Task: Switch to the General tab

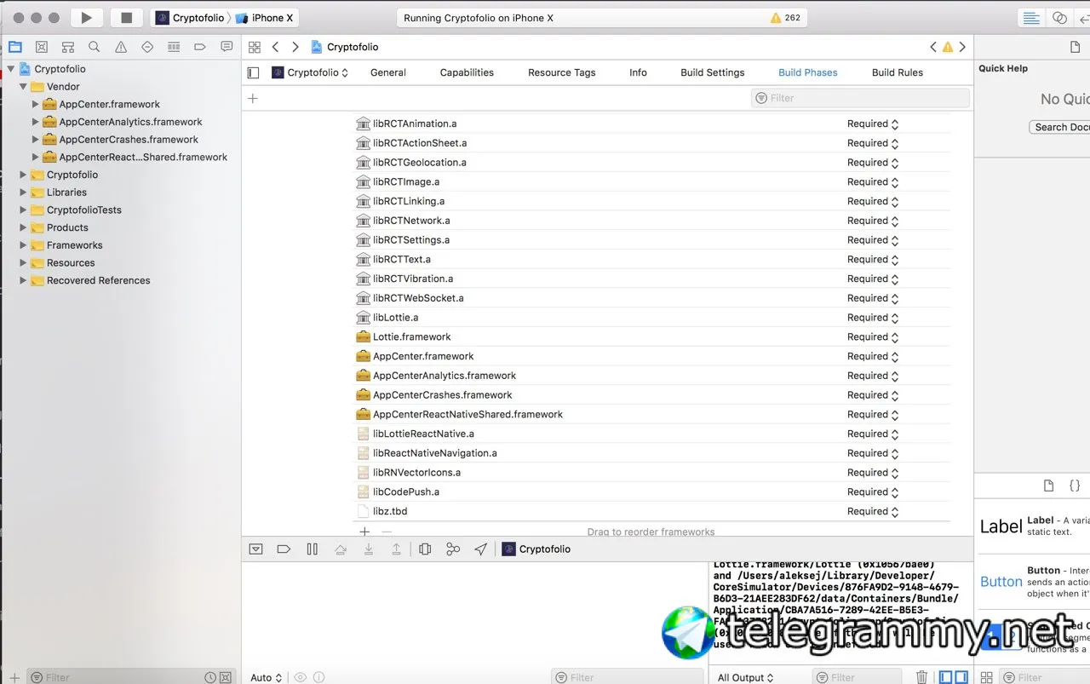Action: [388, 72]
